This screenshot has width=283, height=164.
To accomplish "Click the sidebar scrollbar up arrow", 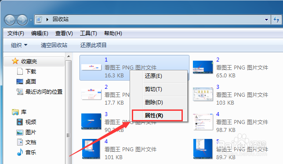I will point(69,56).
